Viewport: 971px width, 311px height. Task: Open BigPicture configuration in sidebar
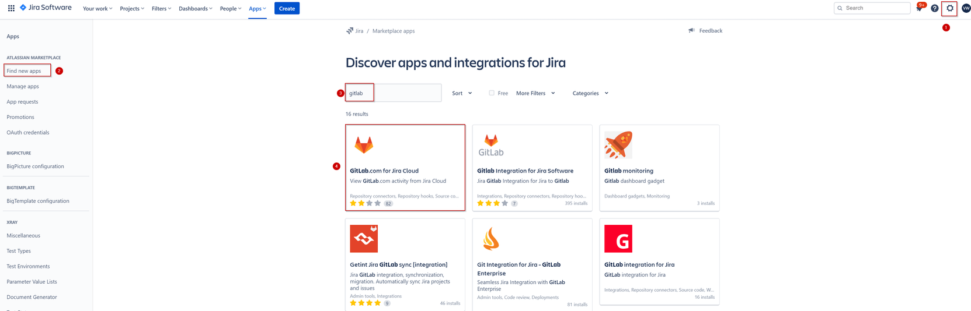click(x=36, y=167)
